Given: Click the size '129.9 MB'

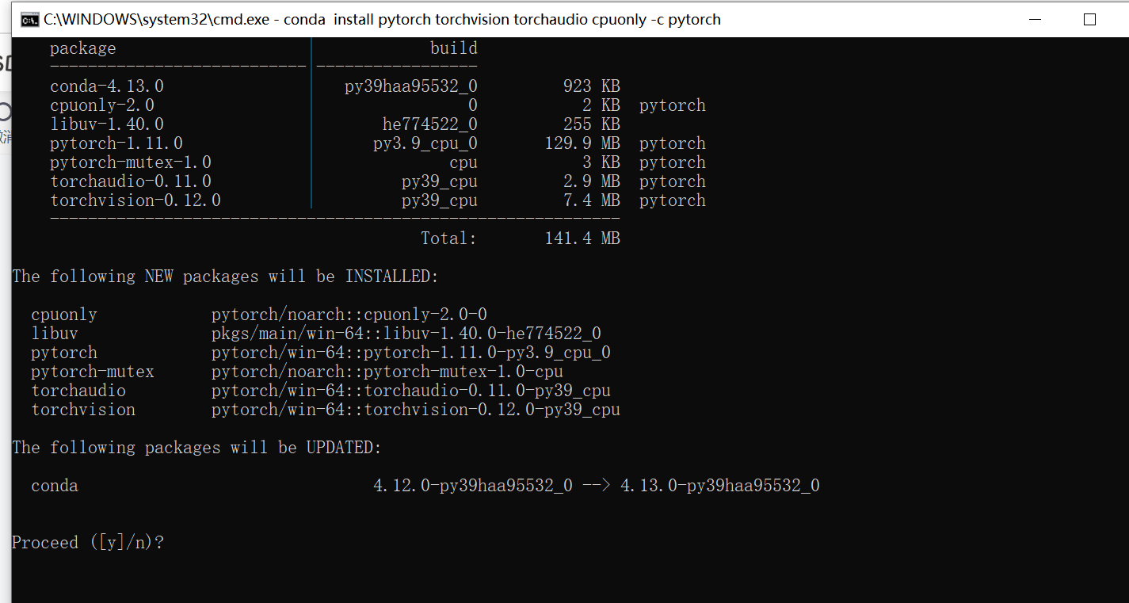Looking at the screenshot, I should tap(582, 143).
